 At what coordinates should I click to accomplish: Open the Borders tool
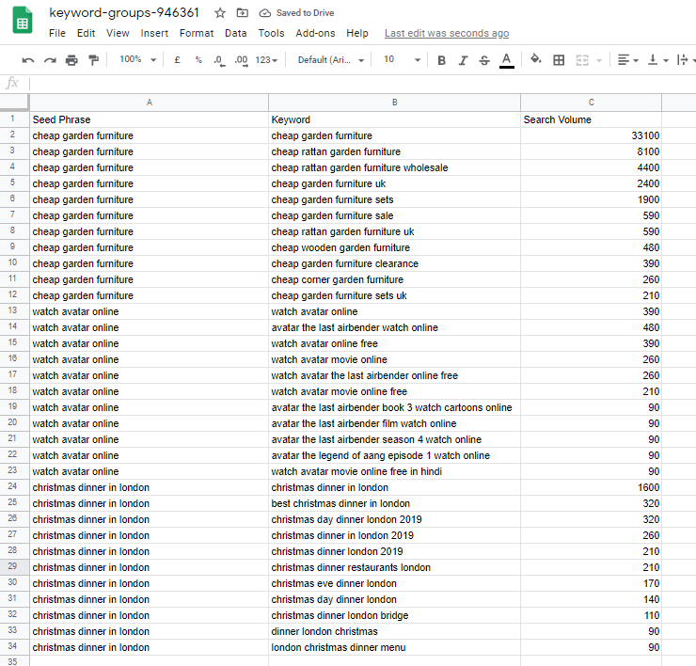click(x=559, y=60)
